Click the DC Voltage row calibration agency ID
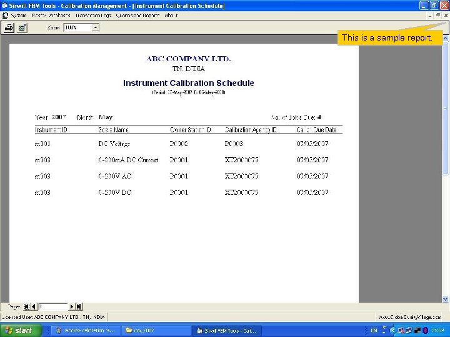 [234, 144]
